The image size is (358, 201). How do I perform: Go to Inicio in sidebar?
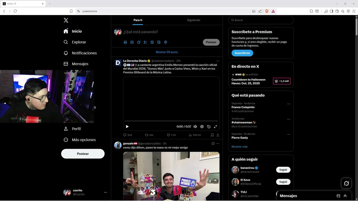coord(73,31)
